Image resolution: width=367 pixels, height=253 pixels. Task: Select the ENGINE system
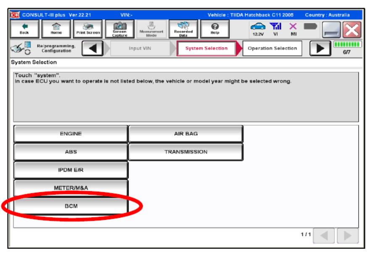(x=71, y=134)
